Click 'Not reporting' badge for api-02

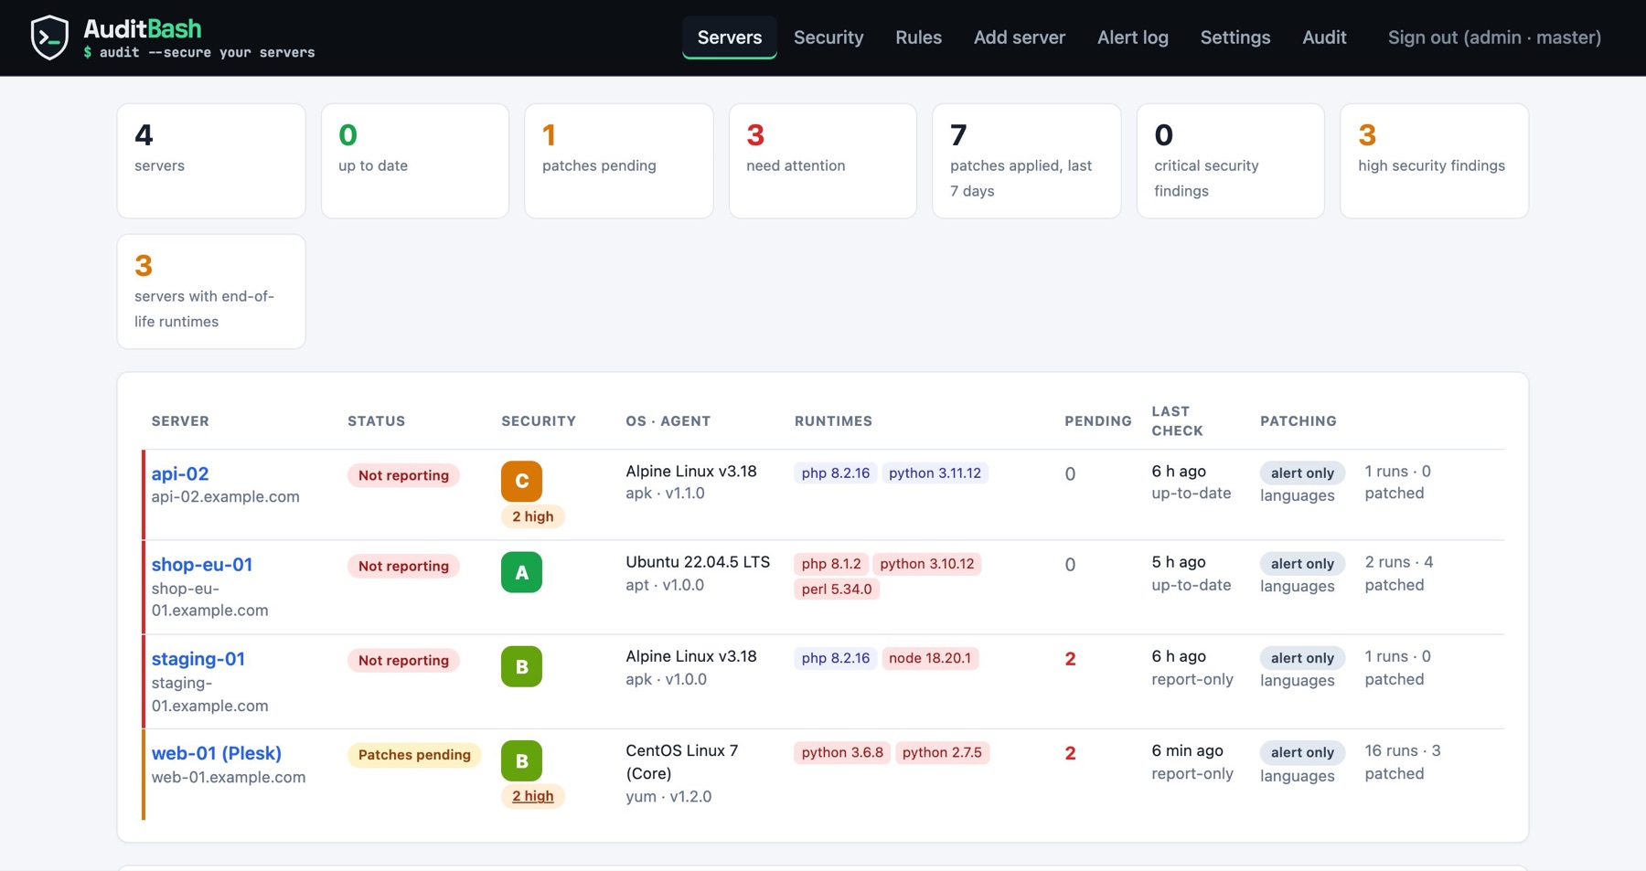point(403,475)
